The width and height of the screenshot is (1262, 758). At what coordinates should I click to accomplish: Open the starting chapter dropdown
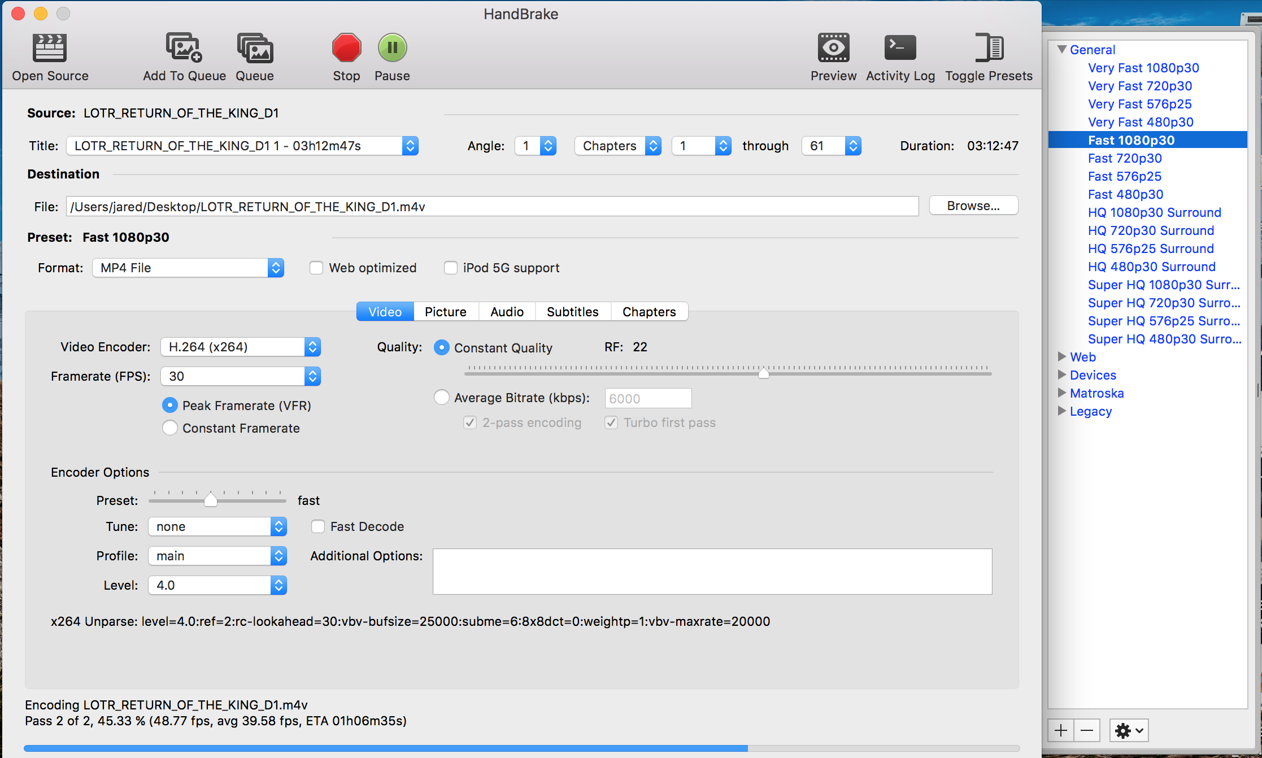click(x=702, y=146)
